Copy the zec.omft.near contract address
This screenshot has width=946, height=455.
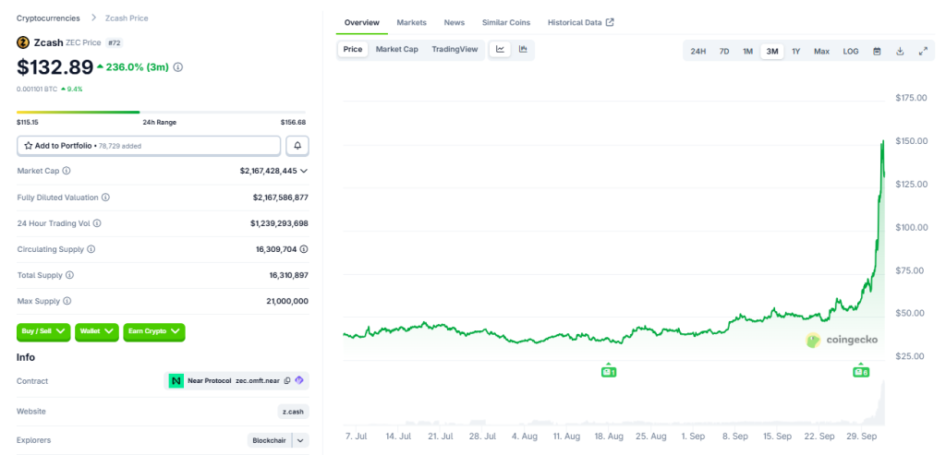[287, 380]
